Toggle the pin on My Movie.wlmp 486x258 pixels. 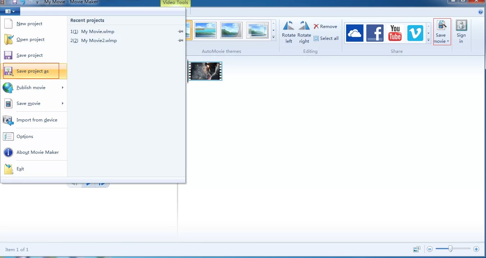180,31
